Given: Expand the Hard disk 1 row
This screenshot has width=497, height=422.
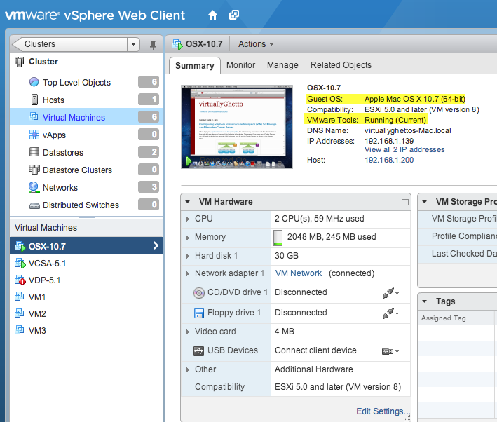Looking at the screenshot, I should pos(188,256).
